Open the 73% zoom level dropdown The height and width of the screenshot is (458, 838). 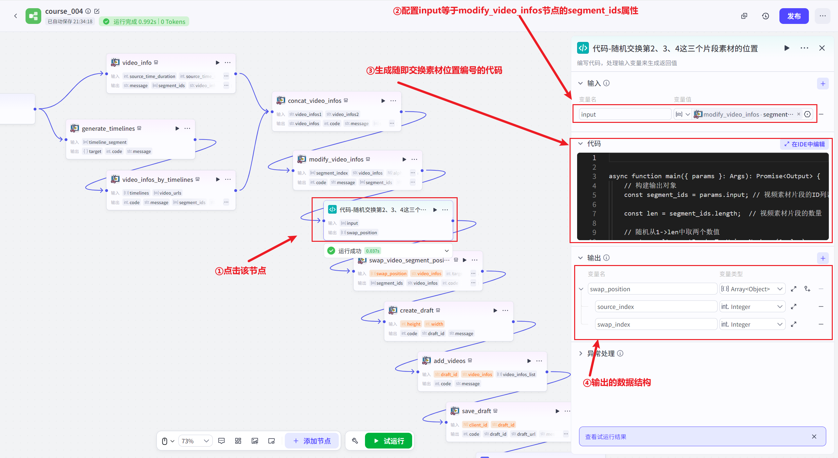195,441
